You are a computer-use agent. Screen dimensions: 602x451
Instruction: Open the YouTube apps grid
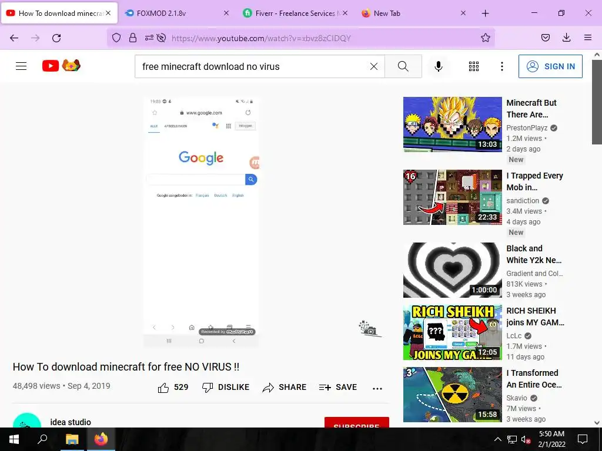pos(474,66)
